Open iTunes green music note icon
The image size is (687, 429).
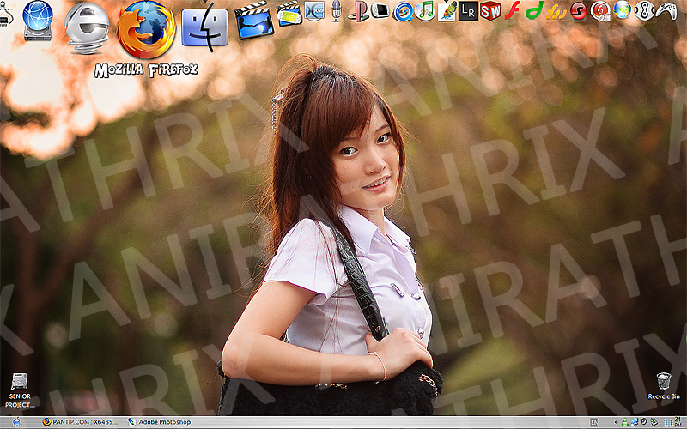point(424,10)
